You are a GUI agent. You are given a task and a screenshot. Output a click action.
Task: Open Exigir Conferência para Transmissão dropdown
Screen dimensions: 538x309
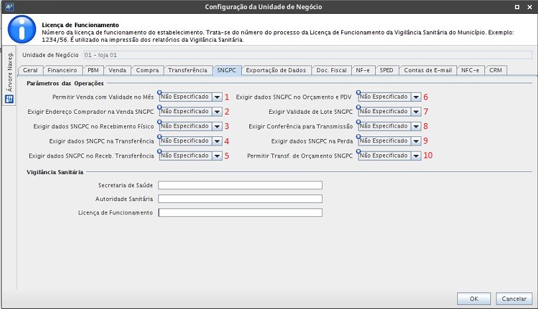415,126
